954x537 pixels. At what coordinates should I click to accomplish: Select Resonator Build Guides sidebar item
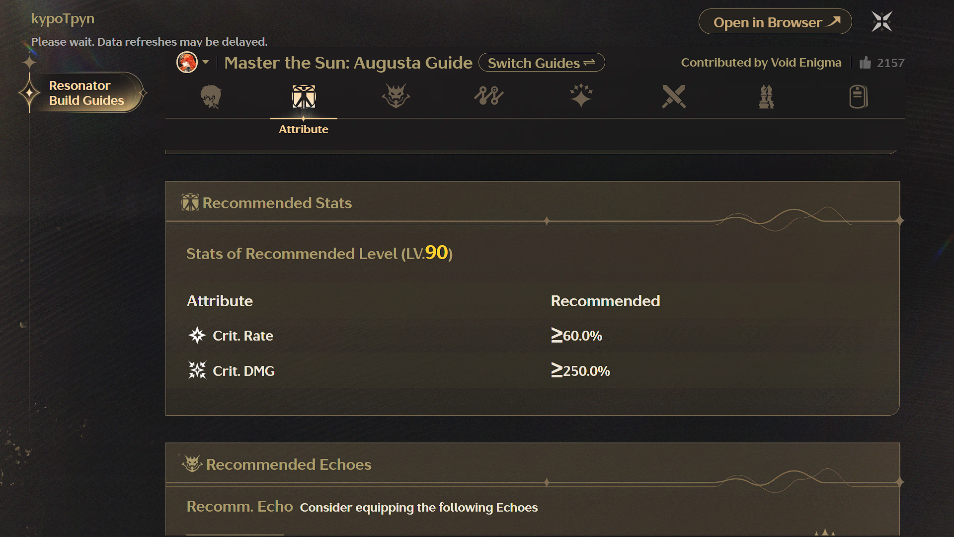point(86,93)
